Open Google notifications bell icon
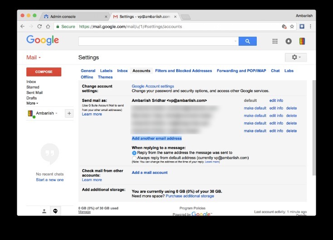The height and width of the screenshot is (240, 333). tap(289, 41)
